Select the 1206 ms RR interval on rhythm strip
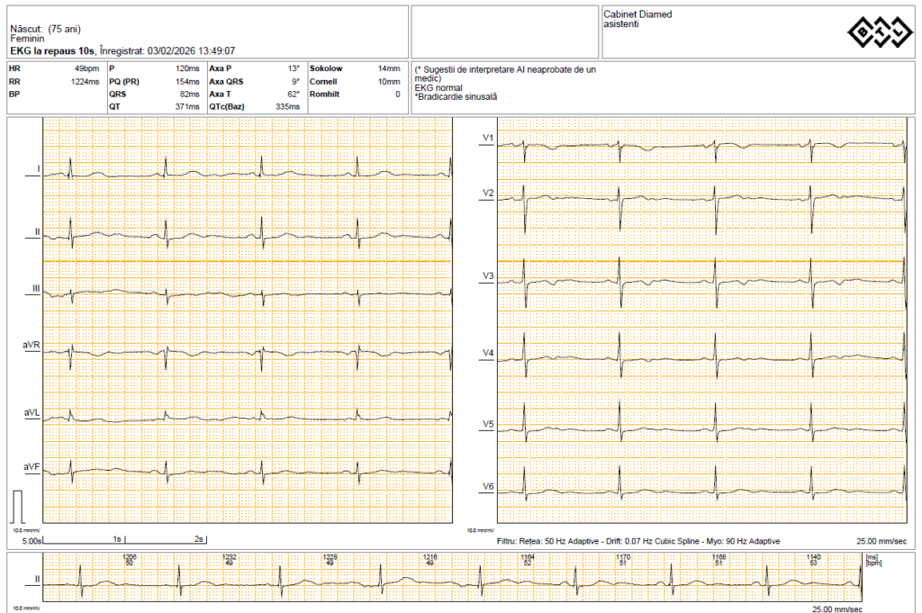The width and height of the screenshot is (922, 613). [x=130, y=557]
